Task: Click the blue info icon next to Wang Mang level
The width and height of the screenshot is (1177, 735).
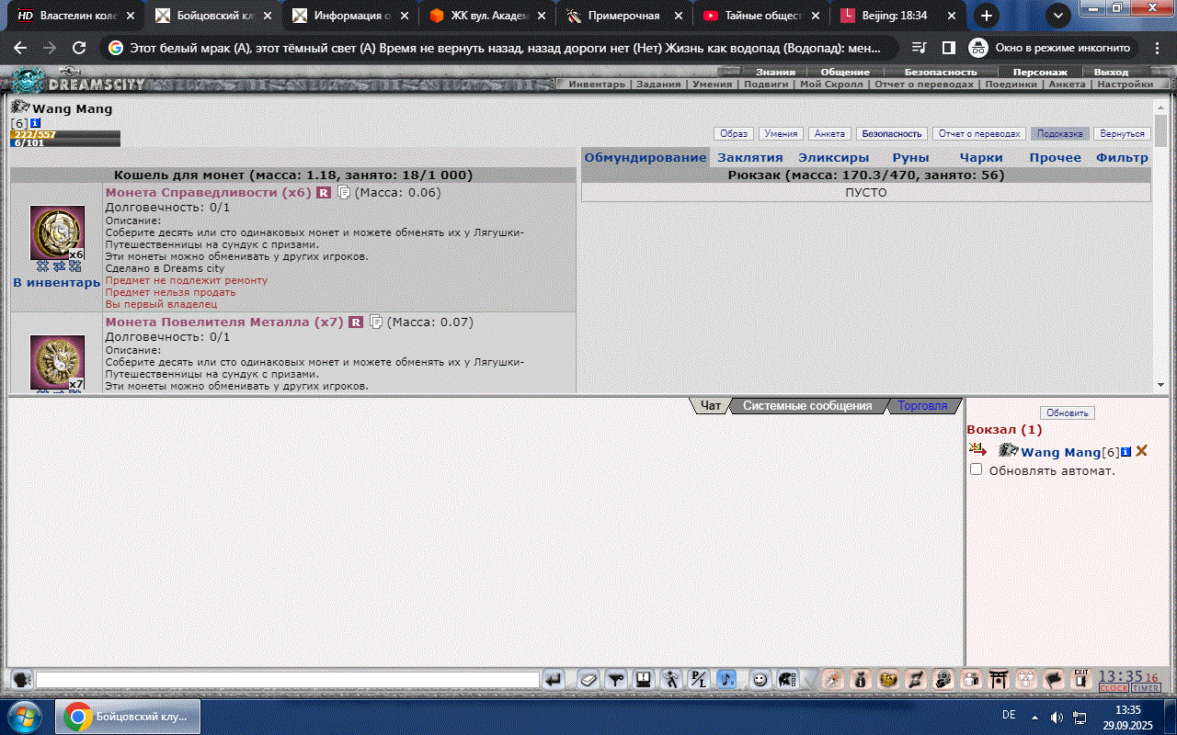Action: [35, 123]
